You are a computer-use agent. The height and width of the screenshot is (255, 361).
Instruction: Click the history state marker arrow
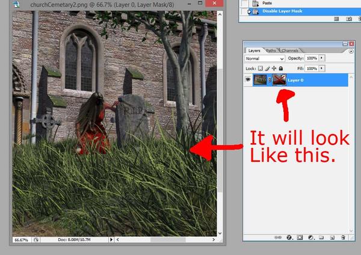[x=249, y=11]
